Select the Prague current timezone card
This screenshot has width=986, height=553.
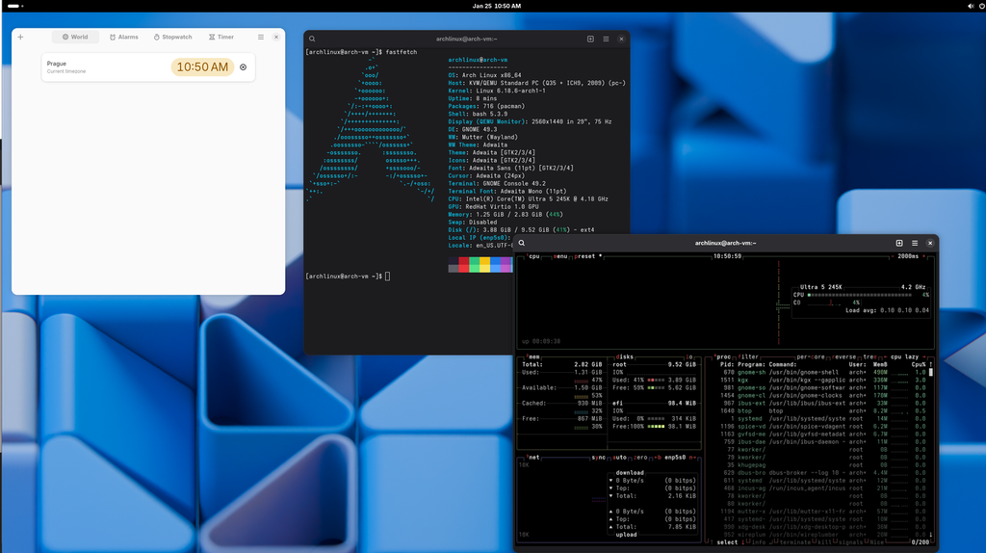coord(148,67)
